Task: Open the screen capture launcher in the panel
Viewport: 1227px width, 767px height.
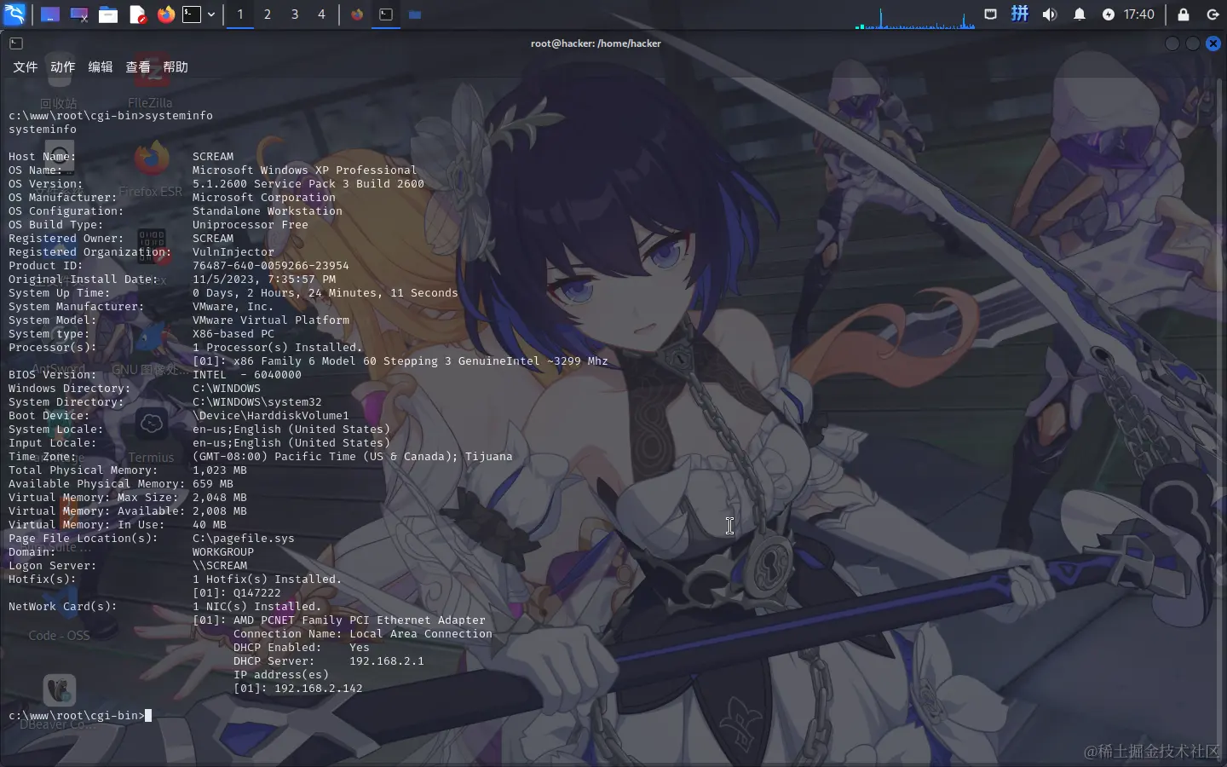Action: pyautogui.click(x=79, y=14)
